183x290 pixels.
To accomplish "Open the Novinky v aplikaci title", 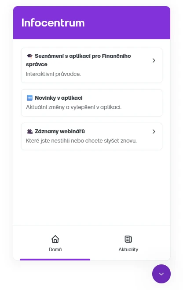I will pyautogui.click(x=59, y=98).
